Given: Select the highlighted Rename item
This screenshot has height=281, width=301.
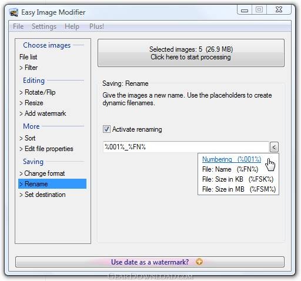Looking at the screenshot, I should point(52,184).
